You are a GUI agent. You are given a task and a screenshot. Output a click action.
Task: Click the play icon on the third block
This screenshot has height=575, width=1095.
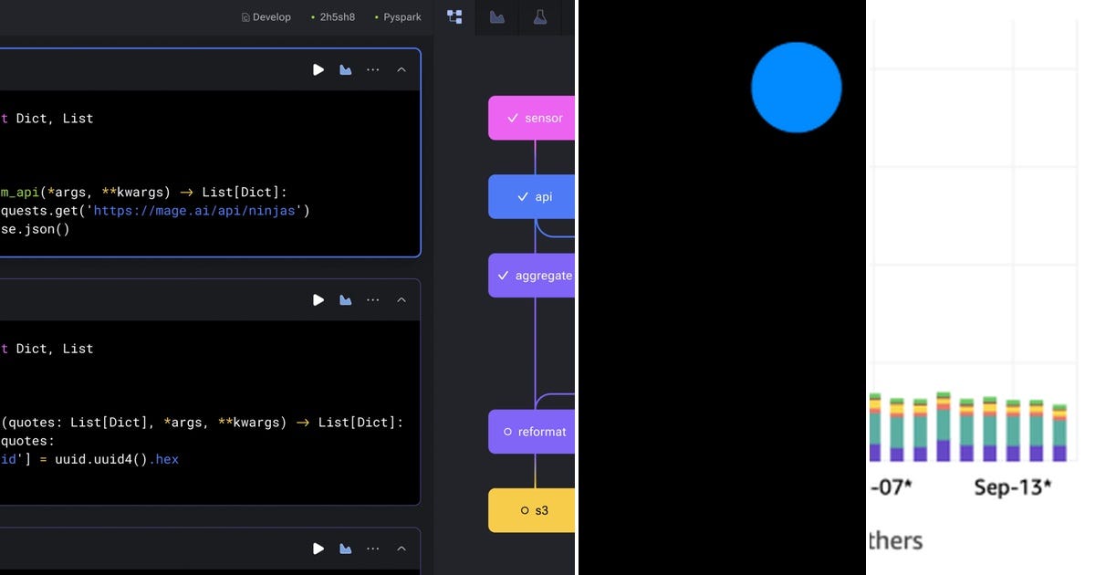click(x=318, y=549)
